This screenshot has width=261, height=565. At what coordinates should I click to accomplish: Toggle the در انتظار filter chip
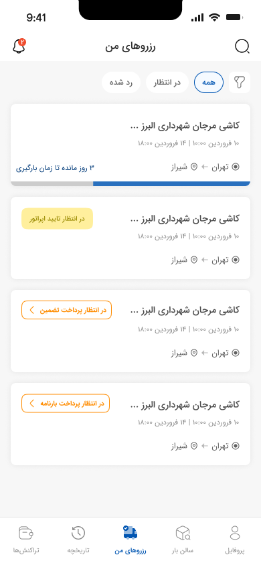click(167, 82)
